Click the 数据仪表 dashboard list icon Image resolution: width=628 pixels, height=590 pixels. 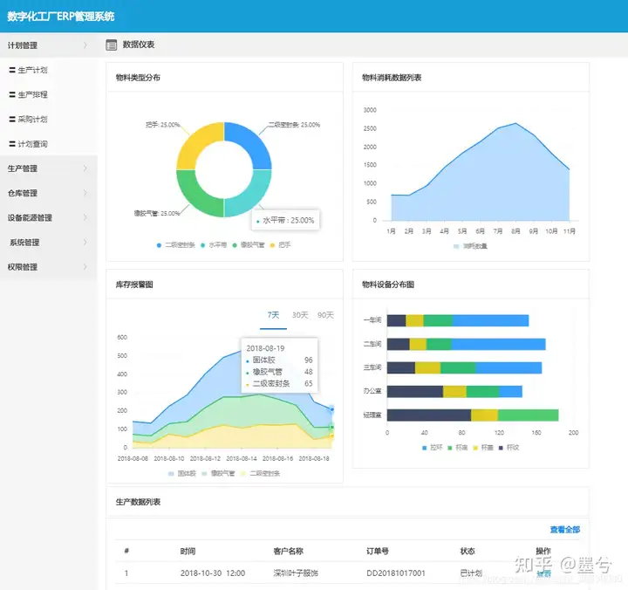click(112, 45)
